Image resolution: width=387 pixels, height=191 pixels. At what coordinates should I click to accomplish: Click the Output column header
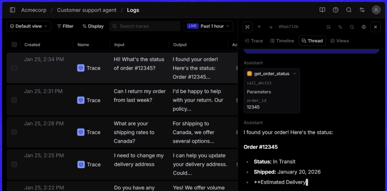(180, 45)
